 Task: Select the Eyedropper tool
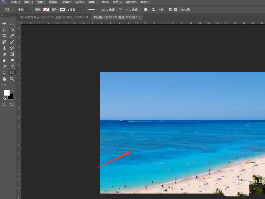[12, 36]
